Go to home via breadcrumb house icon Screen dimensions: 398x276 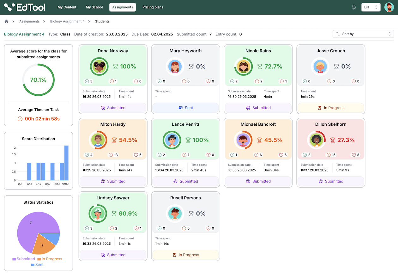(x=6, y=21)
